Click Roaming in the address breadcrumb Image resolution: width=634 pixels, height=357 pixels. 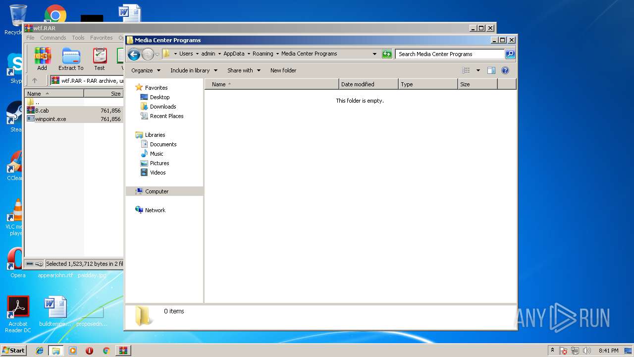coord(263,54)
